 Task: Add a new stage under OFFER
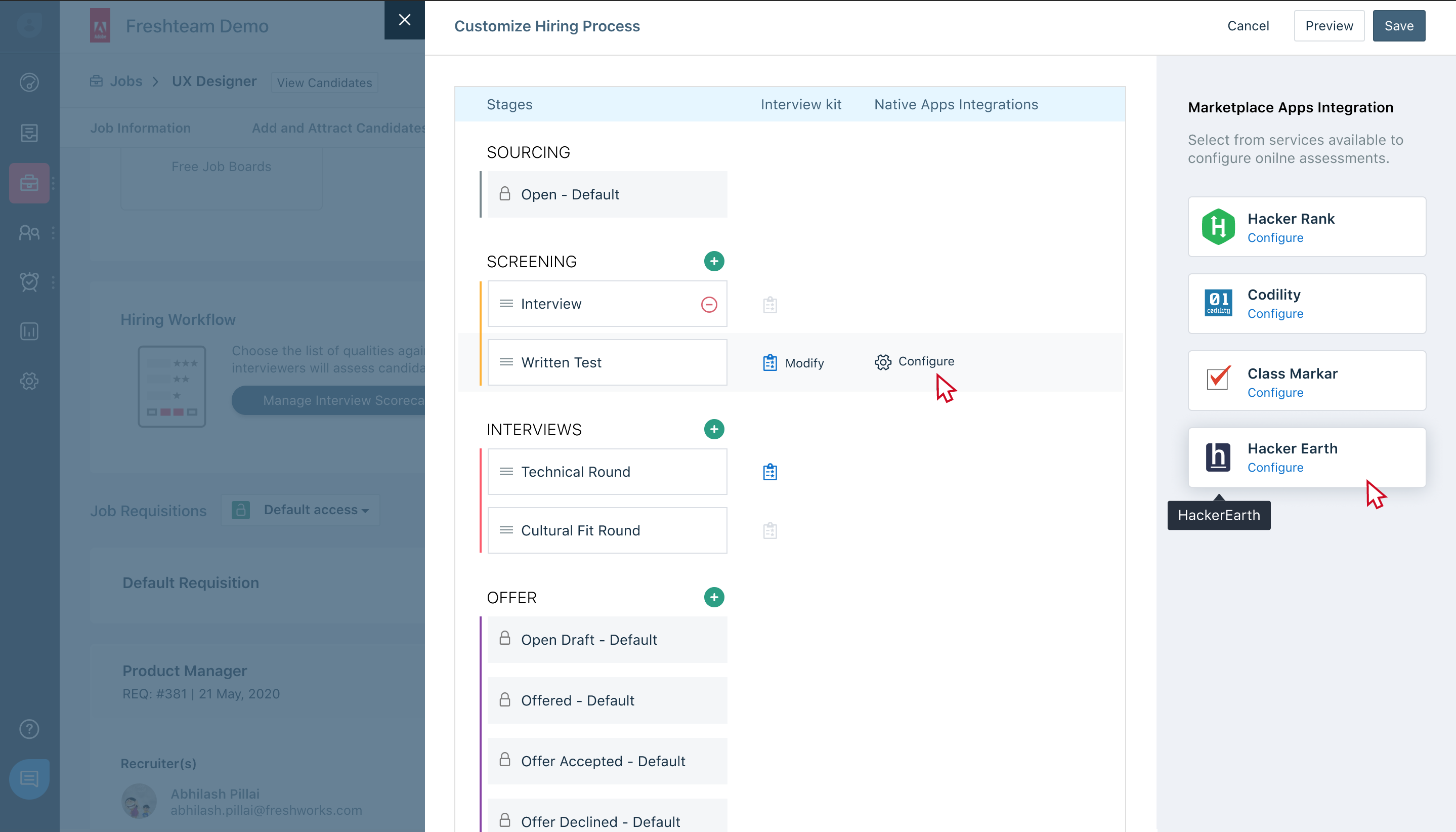pyautogui.click(x=713, y=597)
